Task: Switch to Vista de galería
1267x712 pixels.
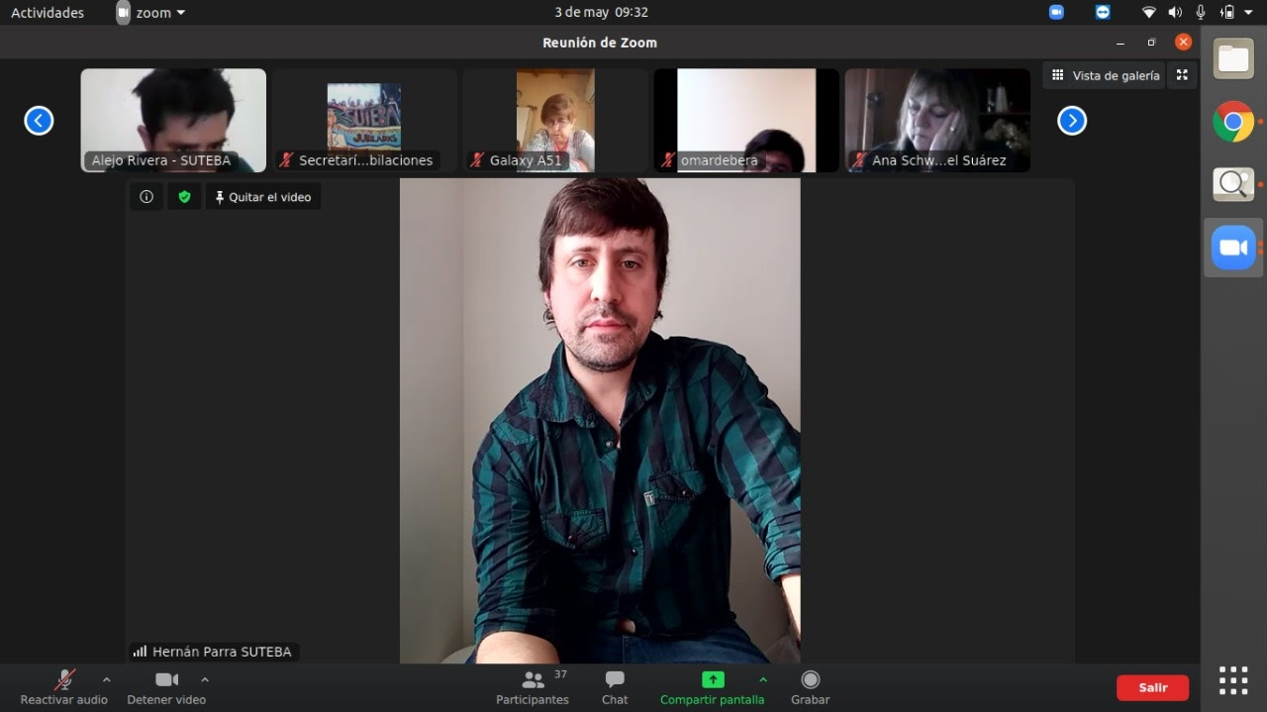Action: [x=1105, y=75]
